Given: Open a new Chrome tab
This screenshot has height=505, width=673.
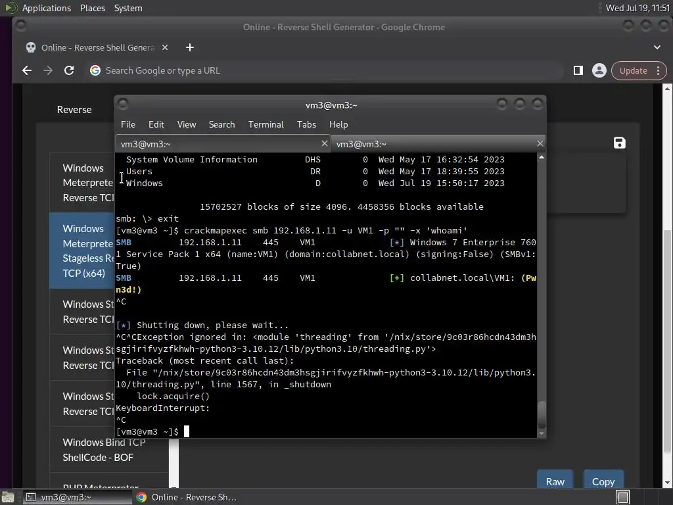Looking at the screenshot, I should tap(190, 47).
